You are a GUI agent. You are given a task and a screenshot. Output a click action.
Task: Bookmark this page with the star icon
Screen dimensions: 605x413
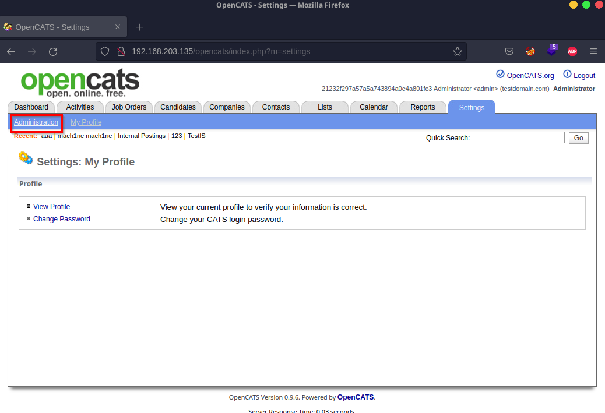[x=458, y=51]
